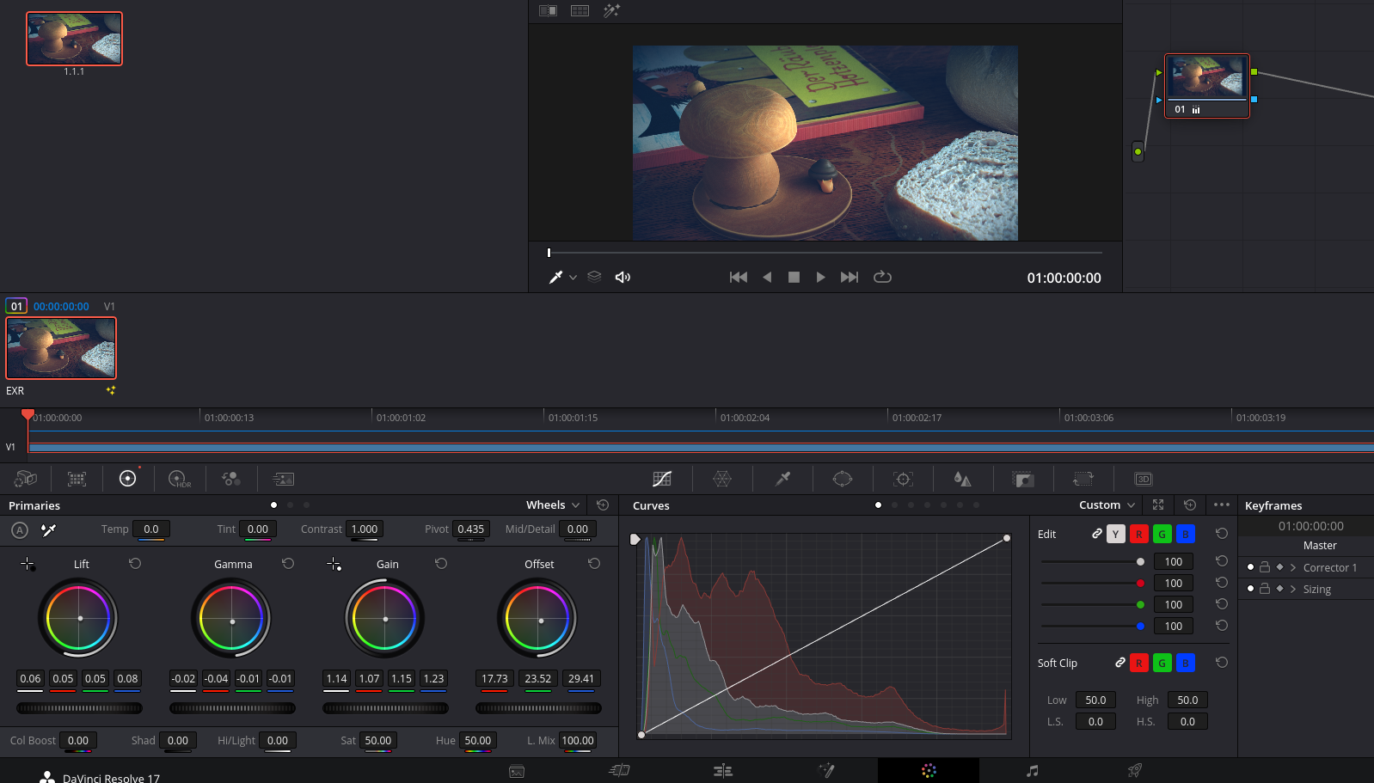The image size is (1374, 783).
Task: Toggle the Y luminance curve channel
Action: pyautogui.click(x=1115, y=534)
